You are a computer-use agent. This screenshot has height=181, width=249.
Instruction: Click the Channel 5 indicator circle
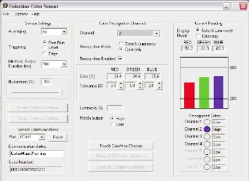tap(207, 152)
